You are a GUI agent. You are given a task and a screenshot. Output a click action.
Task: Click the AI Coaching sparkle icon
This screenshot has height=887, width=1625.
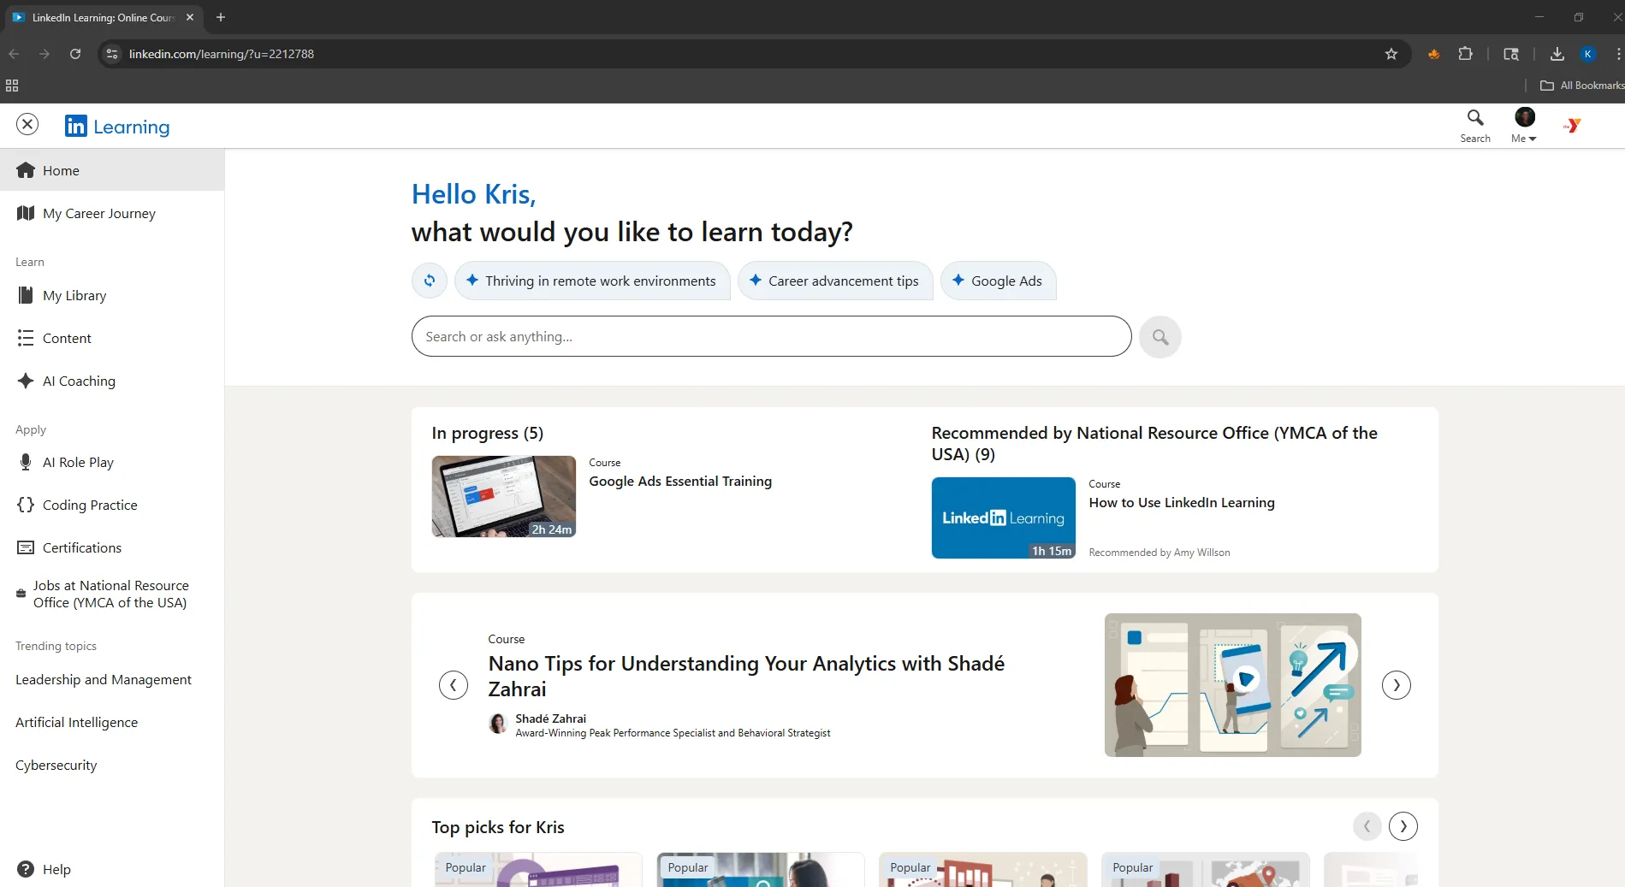pyautogui.click(x=25, y=381)
